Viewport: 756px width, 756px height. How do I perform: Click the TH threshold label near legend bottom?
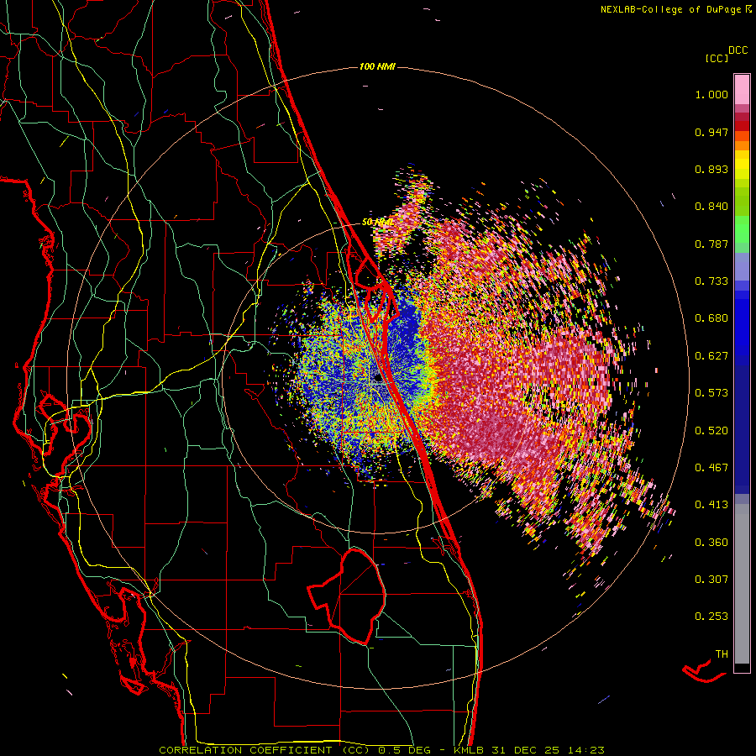click(722, 654)
